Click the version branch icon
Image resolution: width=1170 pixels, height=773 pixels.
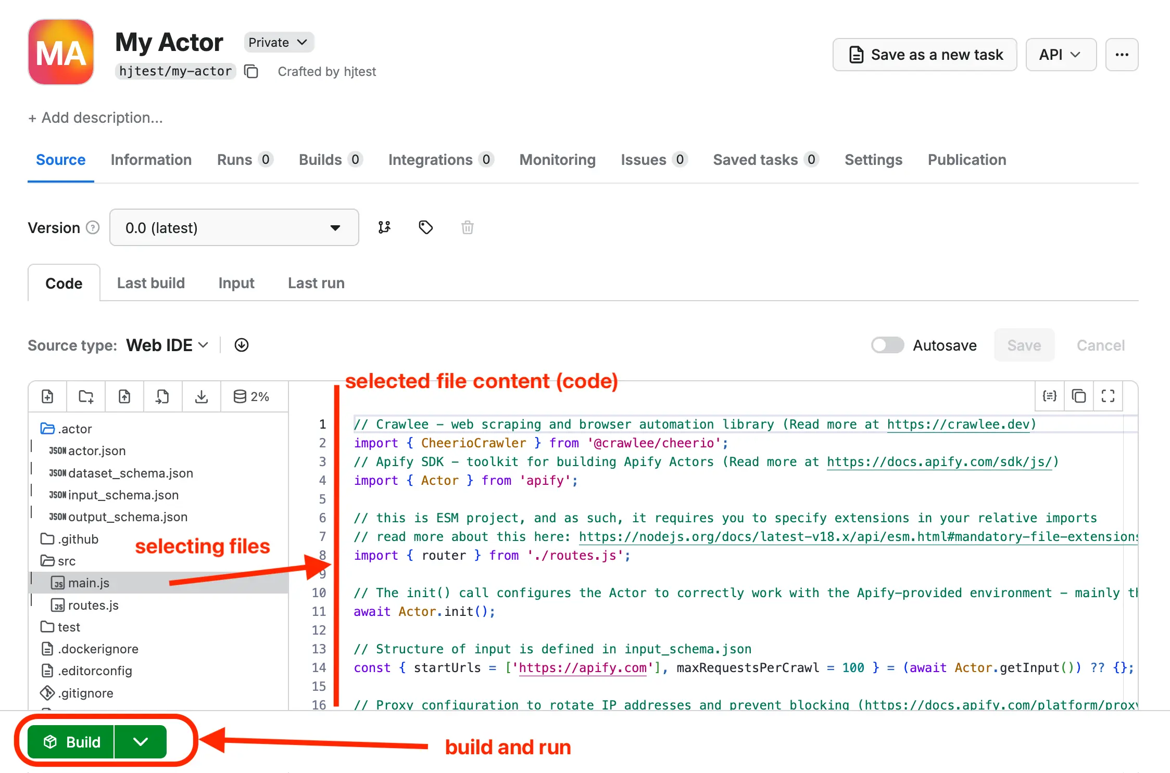click(x=384, y=227)
